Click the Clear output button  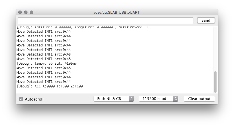[199, 99]
